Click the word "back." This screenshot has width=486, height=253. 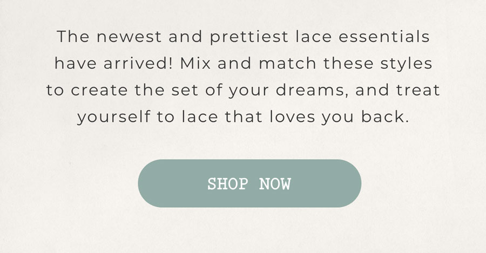pyautogui.click(x=385, y=117)
